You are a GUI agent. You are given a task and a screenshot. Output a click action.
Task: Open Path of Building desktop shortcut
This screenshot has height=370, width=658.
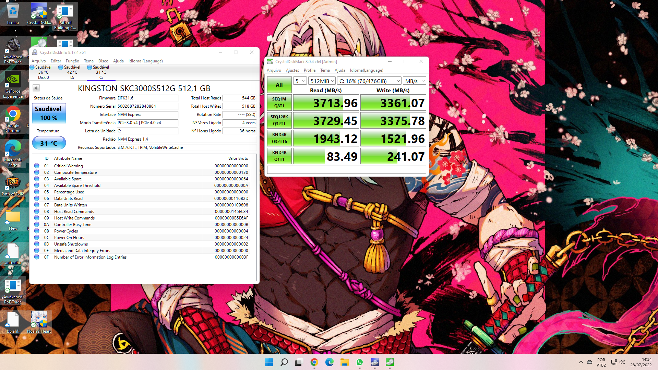pos(65,17)
